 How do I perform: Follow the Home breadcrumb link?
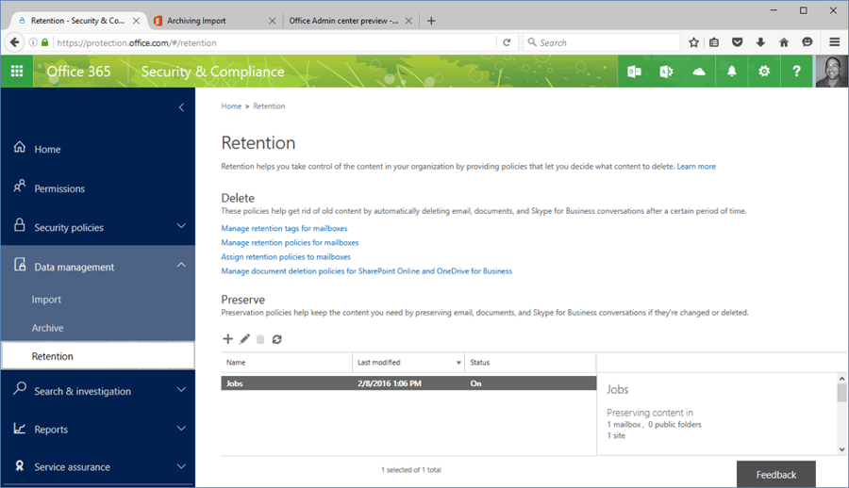click(231, 106)
